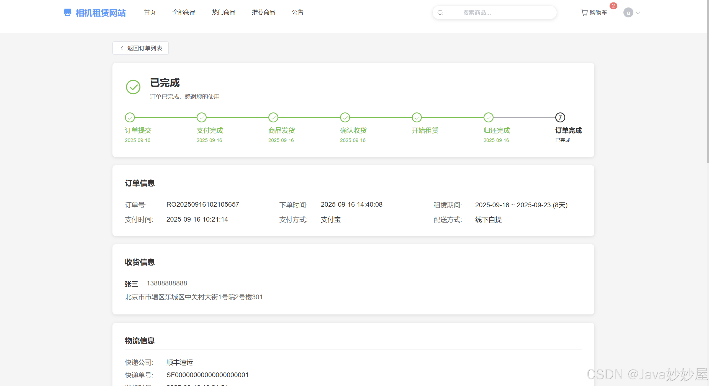Click the 返回订单列表 button
The height and width of the screenshot is (386, 709).
tap(140, 48)
